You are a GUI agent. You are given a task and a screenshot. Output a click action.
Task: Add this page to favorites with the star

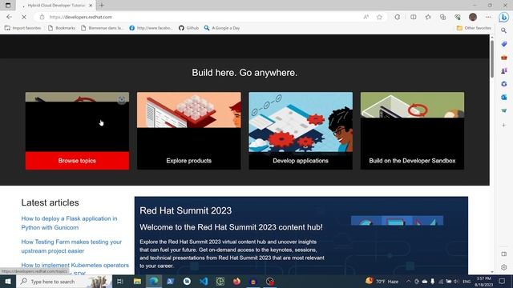coord(379,17)
